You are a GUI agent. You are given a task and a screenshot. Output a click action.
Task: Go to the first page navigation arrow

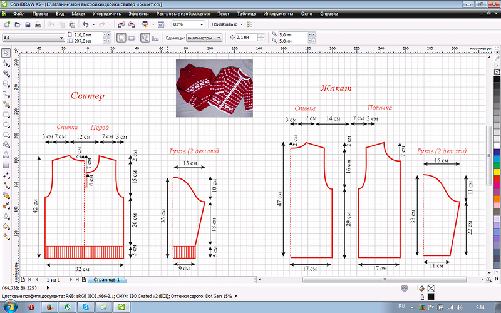tap(30, 279)
